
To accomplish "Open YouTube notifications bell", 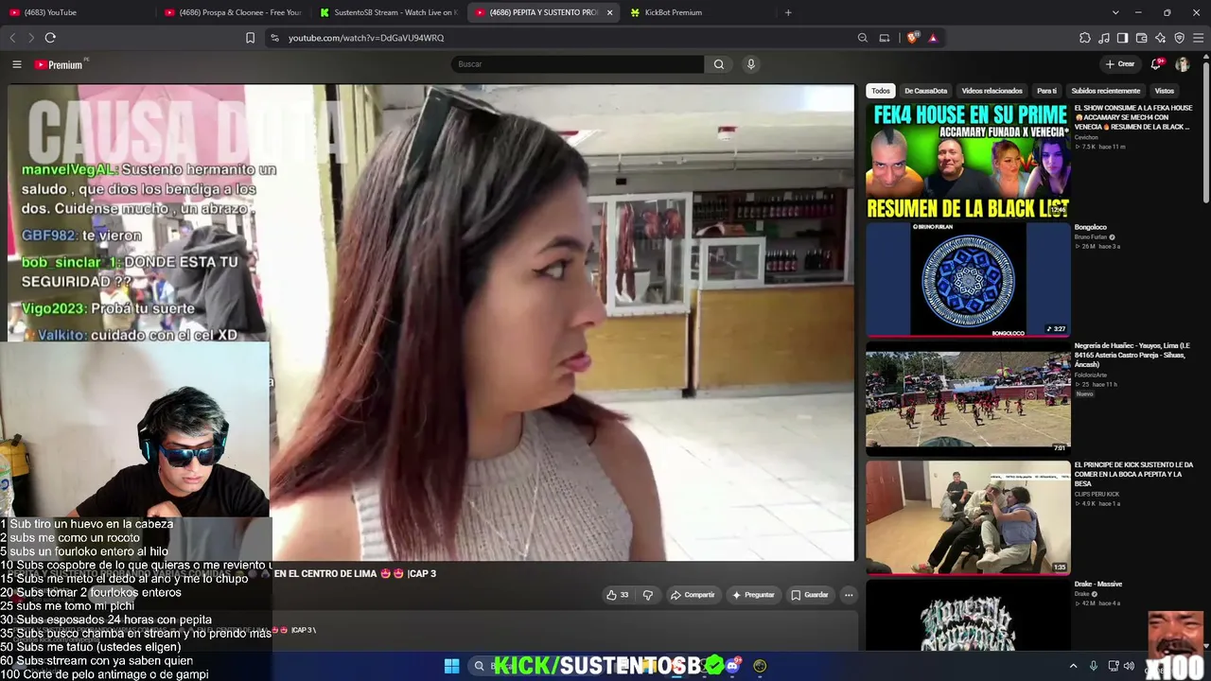I will [x=1156, y=64].
